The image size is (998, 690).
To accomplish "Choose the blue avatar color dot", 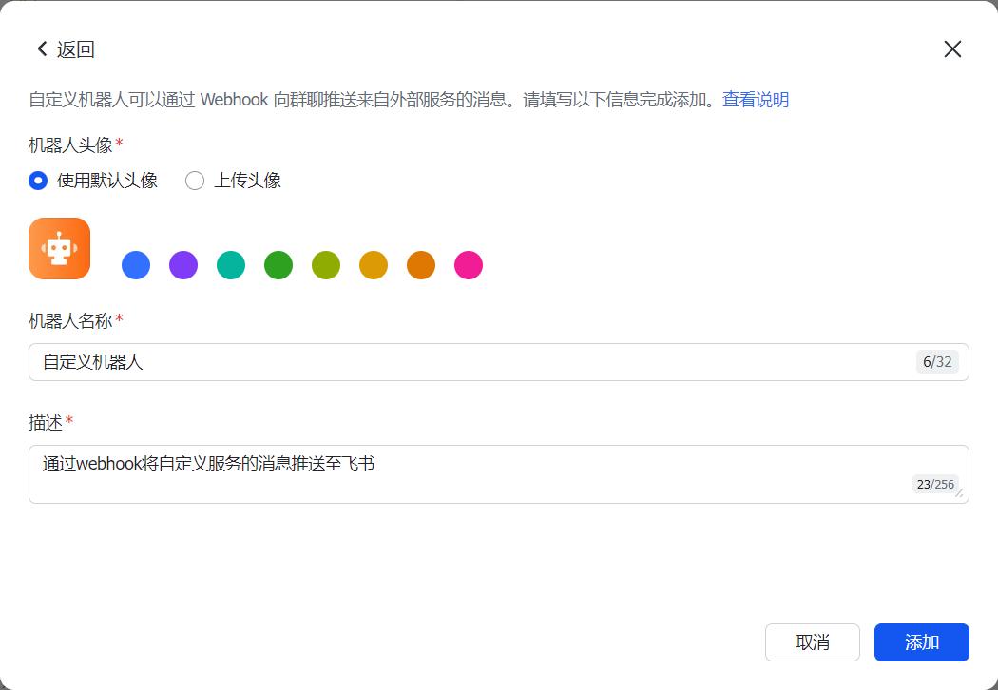I will tap(135, 265).
